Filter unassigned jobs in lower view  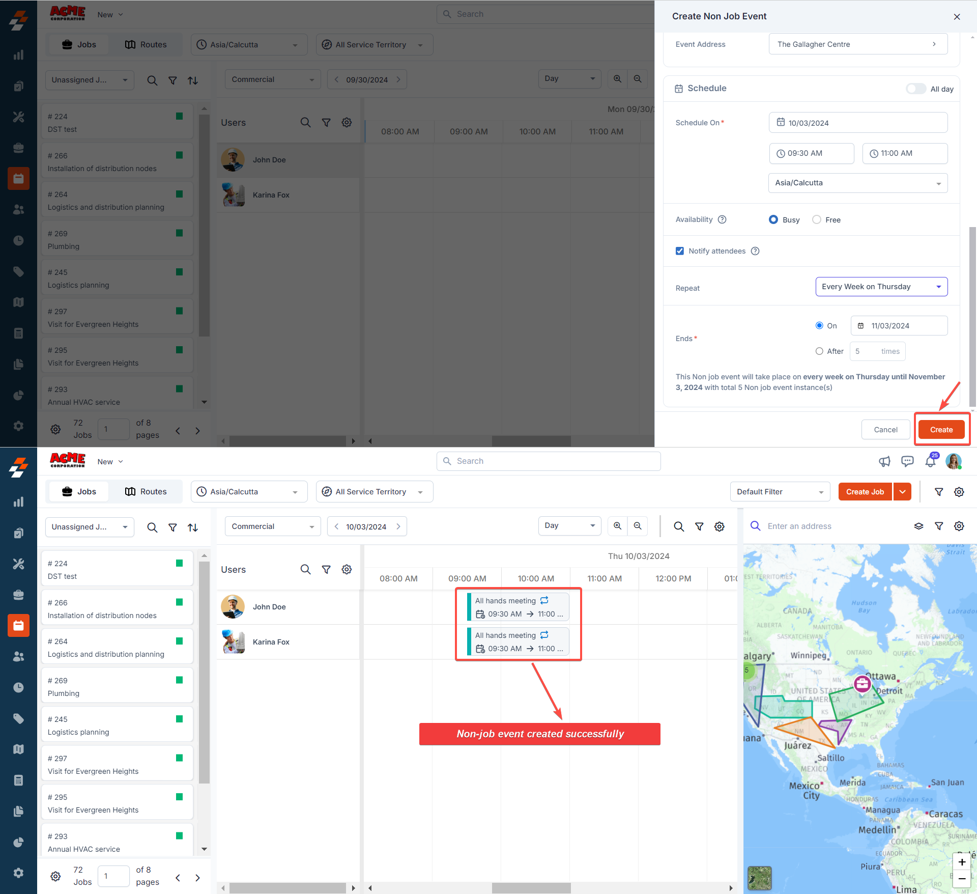click(173, 527)
